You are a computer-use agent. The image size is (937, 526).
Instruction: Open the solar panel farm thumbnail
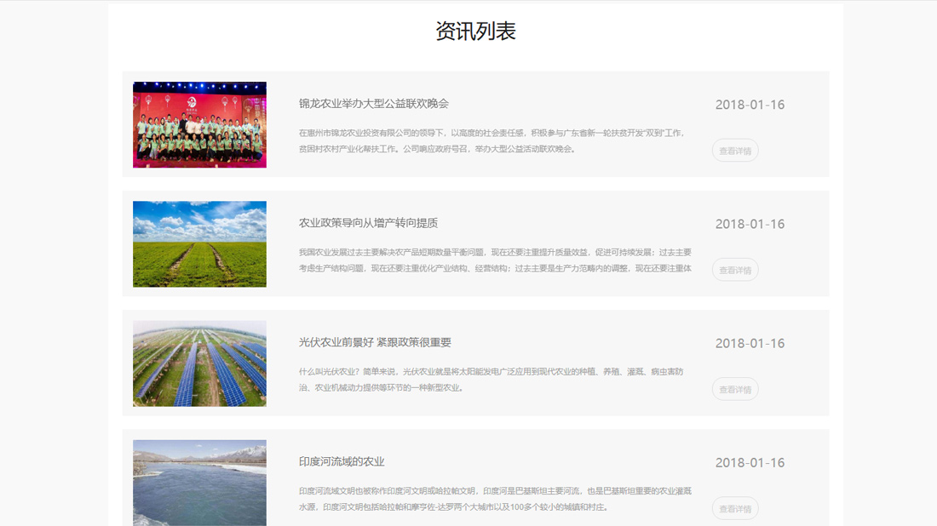[199, 363]
